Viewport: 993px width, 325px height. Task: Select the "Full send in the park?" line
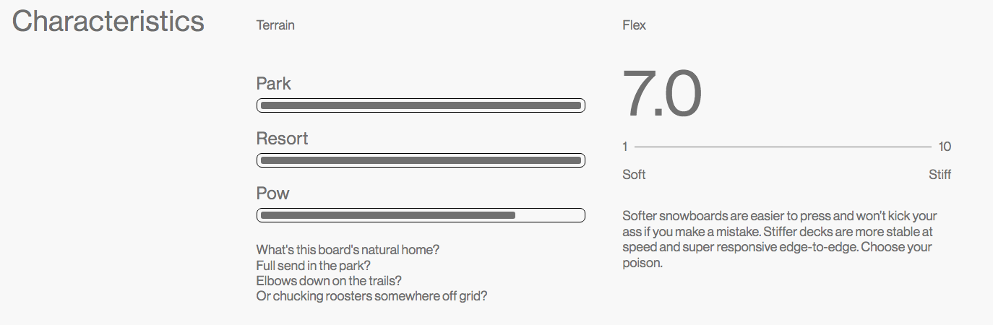coord(313,266)
